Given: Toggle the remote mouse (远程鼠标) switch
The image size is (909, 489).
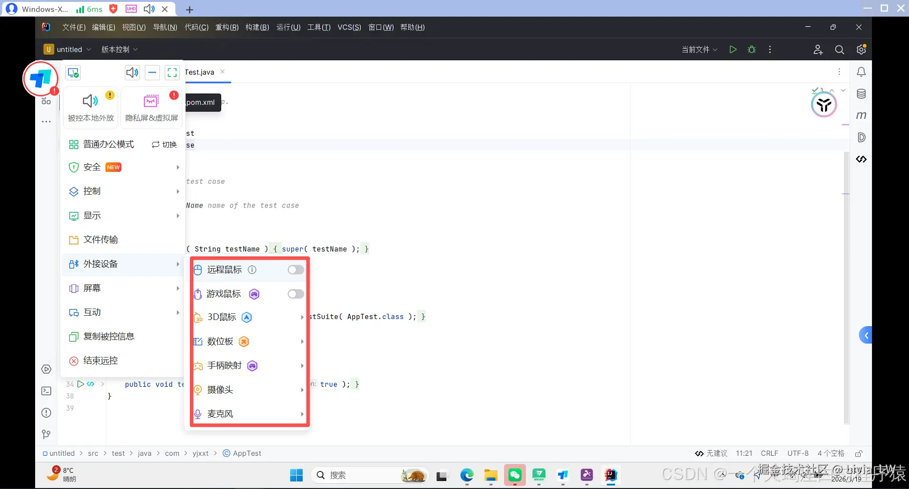Looking at the screenshot, I should point(296,270).
